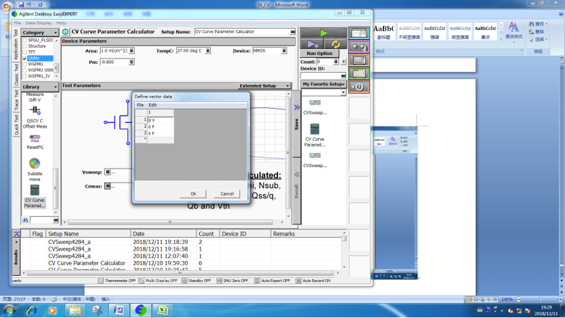Click the keypad icon beside the Pm field
565x318 pixels.
[x=131, y=62]
